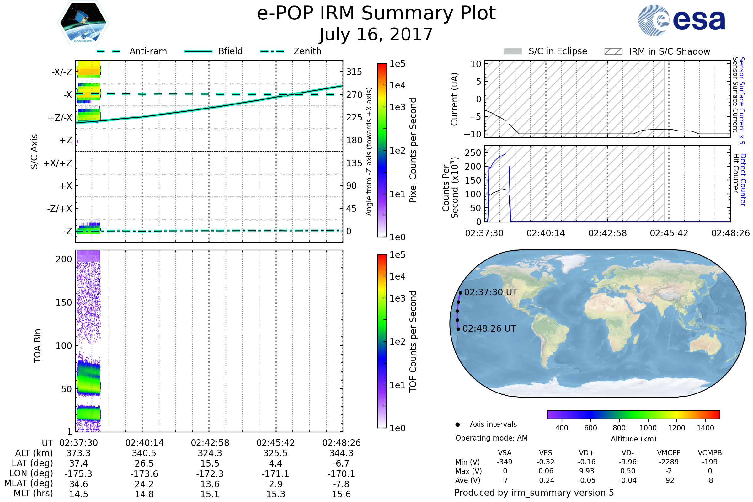This screenshot has width=753, height=502.
Task: Click the Bfield solid legend line
Action: (198, 51)
